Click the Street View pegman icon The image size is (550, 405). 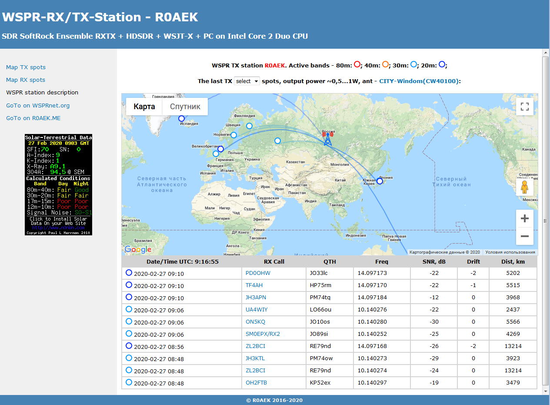(x=525, y=187)
